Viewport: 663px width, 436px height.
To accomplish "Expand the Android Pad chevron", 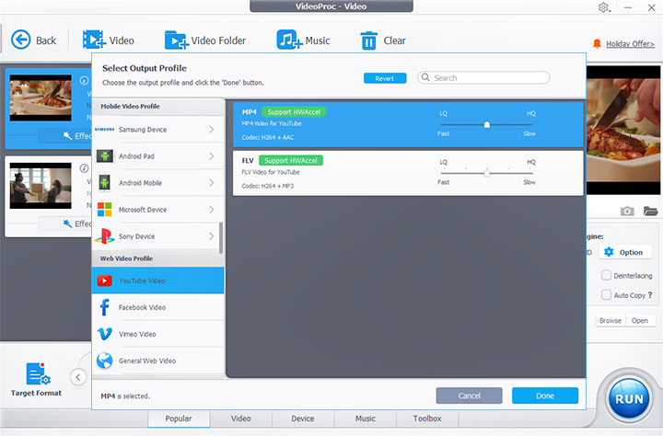I will pos(212,155).
